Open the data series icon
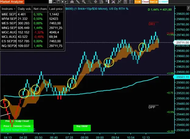The image size is (190, 139). click(x=113, y=2)
